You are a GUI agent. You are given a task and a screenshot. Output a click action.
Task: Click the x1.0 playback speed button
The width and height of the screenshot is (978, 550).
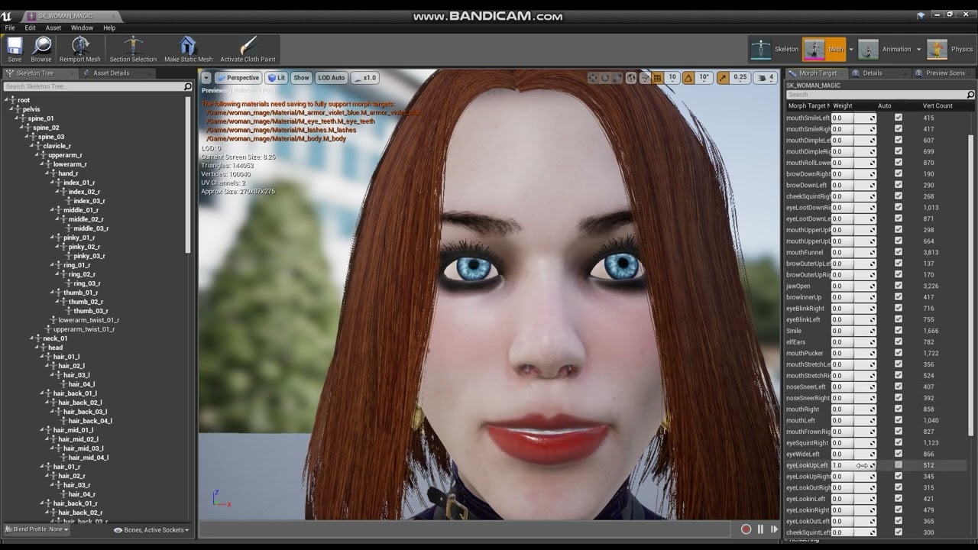coord(365,78)
